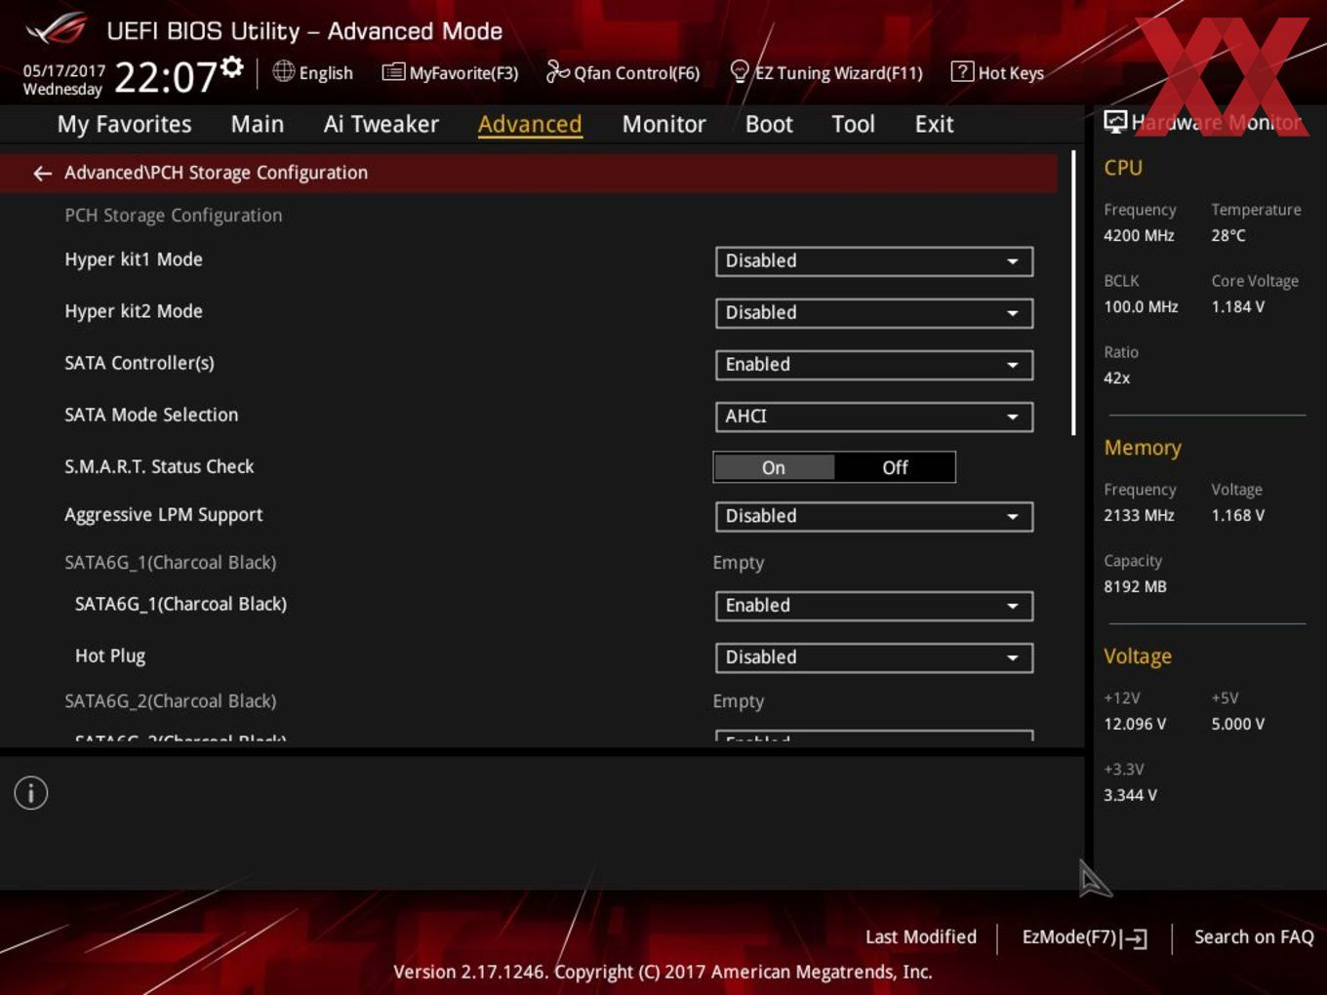Click +12V reading 12.096 V
Screen dimensions: 1327x995
point(1135,724)
